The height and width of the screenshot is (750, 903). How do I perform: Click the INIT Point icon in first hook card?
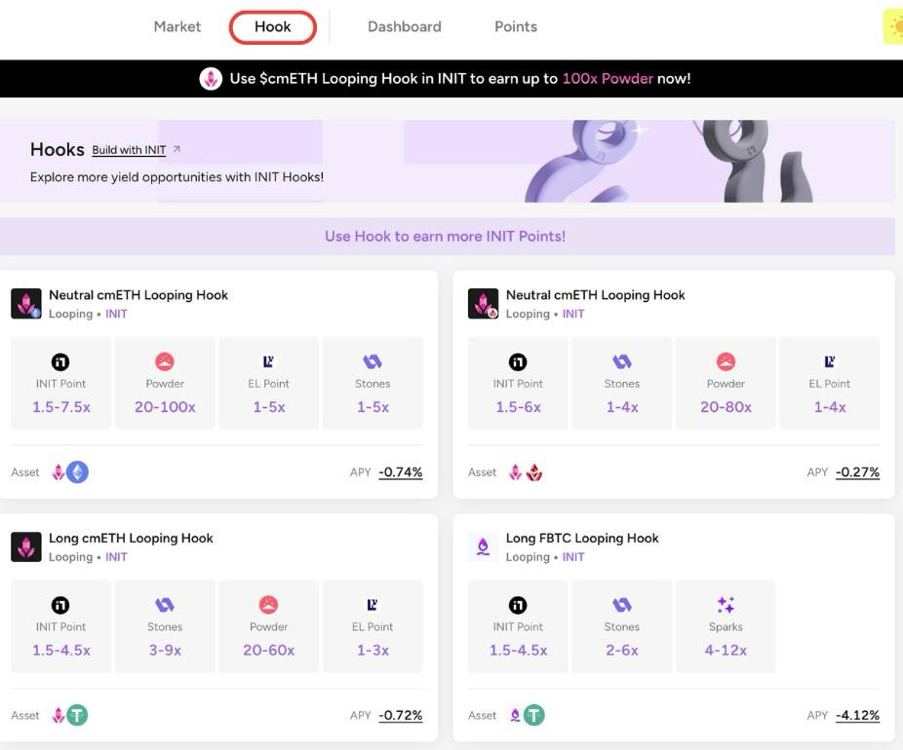pos(60,362)
